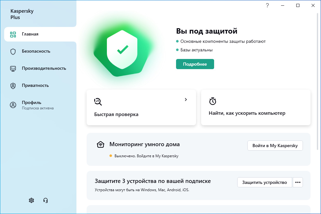Open the Профиль section
This screenshot has width=321, height=214.
(x=40, y=105)
